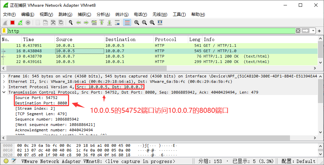Expand Internet Protocol Version 4 row
Screen dimensions: 324x165
coord(4,87)
